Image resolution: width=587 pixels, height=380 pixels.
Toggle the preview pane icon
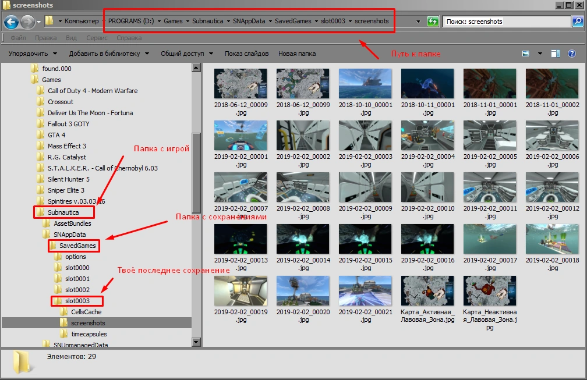556,54
